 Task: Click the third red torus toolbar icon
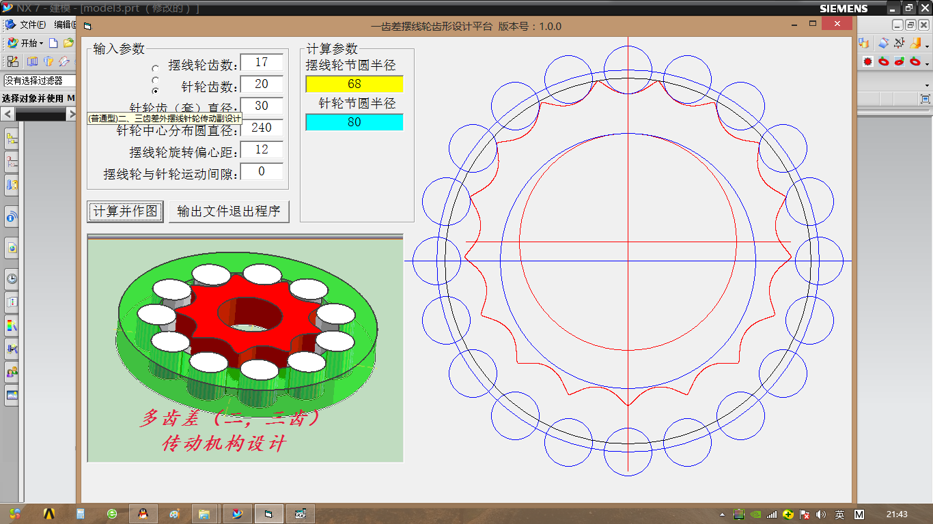[x=915, y=61]
